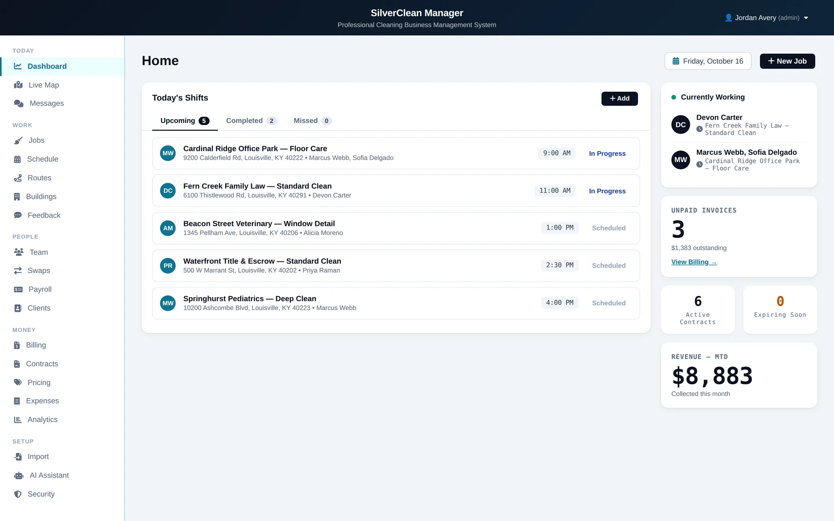Screen dimensions: 834x521
Task: Open Messages chat bubbles icon
Action: pyautogui.click(x=19, y=103)
